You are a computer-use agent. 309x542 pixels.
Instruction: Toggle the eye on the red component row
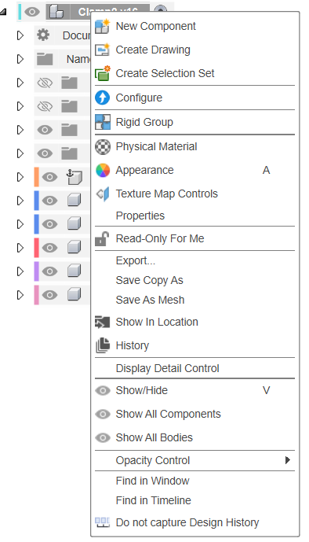click(x=49, y=248)
